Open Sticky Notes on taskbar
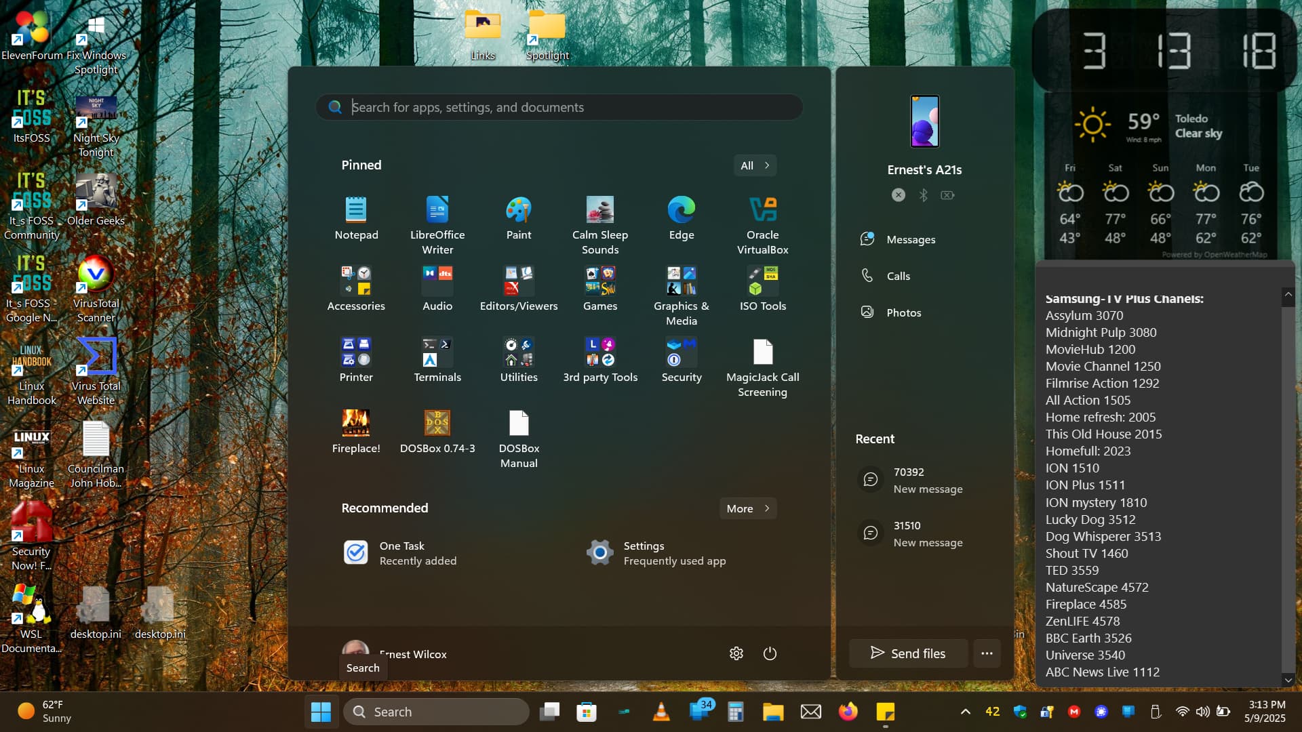 (885, 712)
